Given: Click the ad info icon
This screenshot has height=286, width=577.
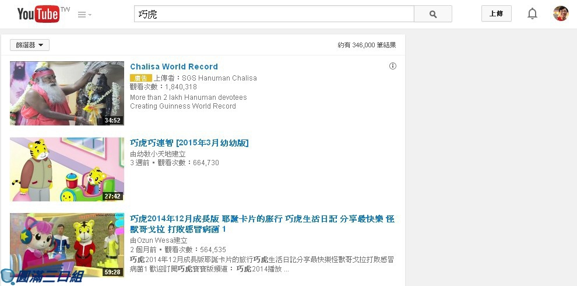Looking at the screenshot, I should tap(393, 66).
